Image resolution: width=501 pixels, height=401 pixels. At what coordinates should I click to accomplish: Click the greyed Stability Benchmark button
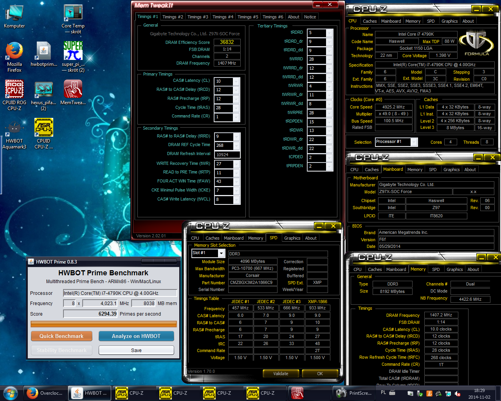[61, 350]
